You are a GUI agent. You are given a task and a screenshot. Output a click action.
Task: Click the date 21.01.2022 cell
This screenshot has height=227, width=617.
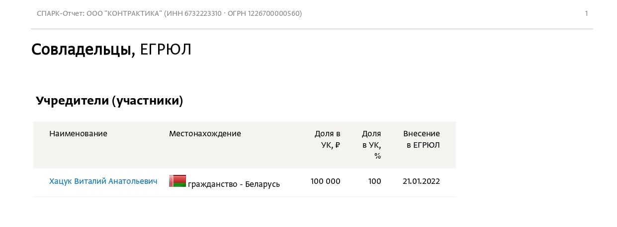point(422,181)
